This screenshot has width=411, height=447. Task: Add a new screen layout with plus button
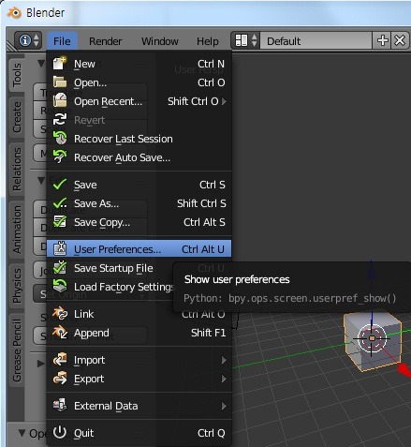(382, 40)
